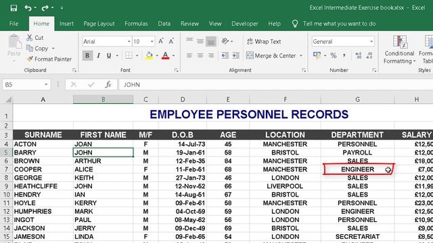This screenshot has height=243, width=433.
Task: Expand the Copy options arrow
Action: [x=53, y=49]
